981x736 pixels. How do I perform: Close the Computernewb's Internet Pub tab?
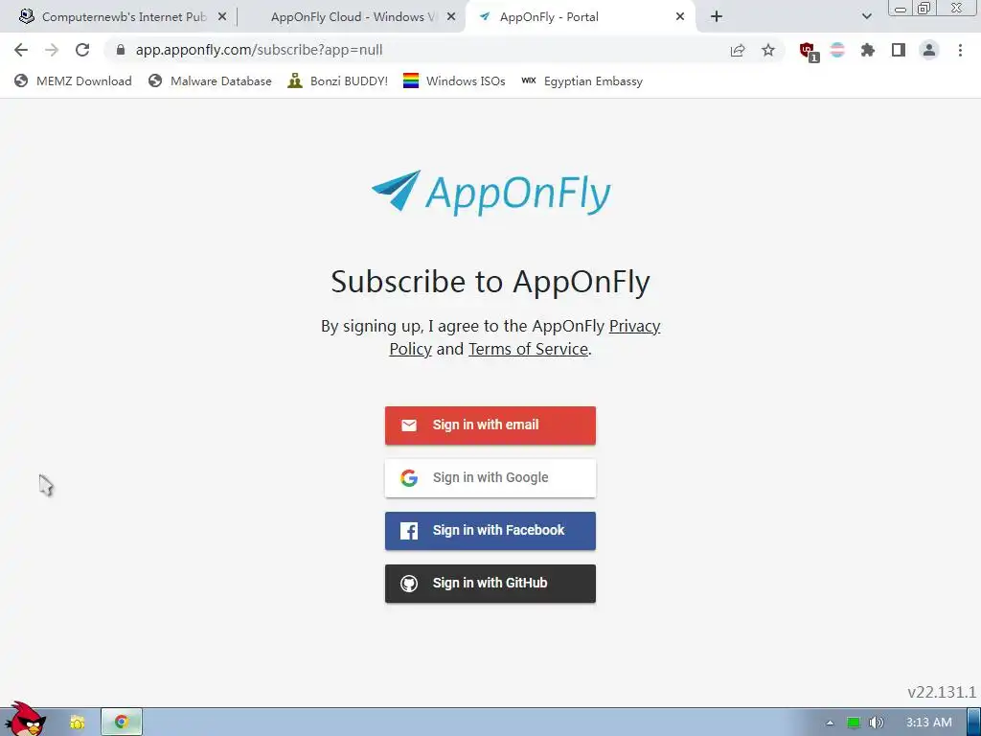click(x=222, y=17)
